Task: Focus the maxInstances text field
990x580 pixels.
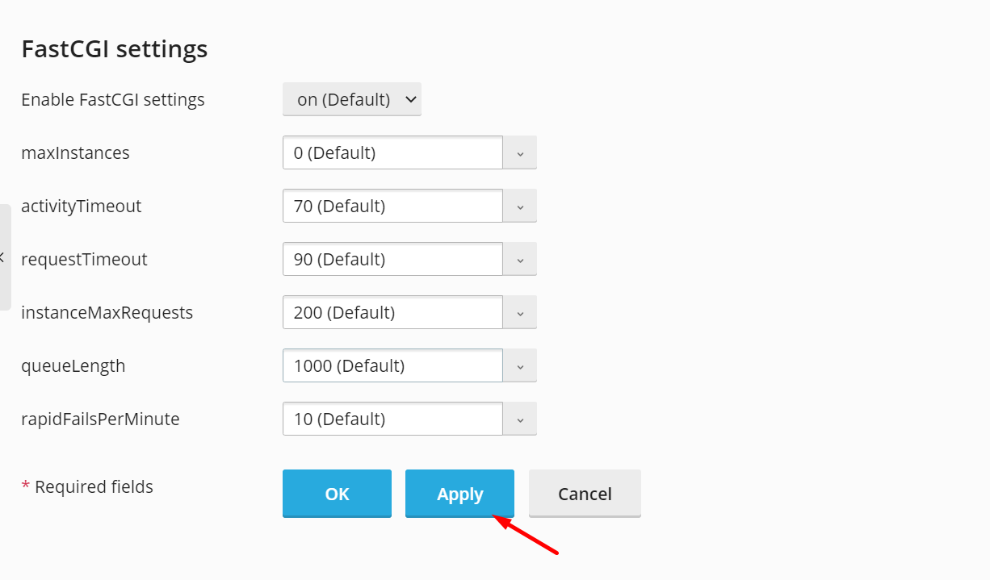Action: 392,152
